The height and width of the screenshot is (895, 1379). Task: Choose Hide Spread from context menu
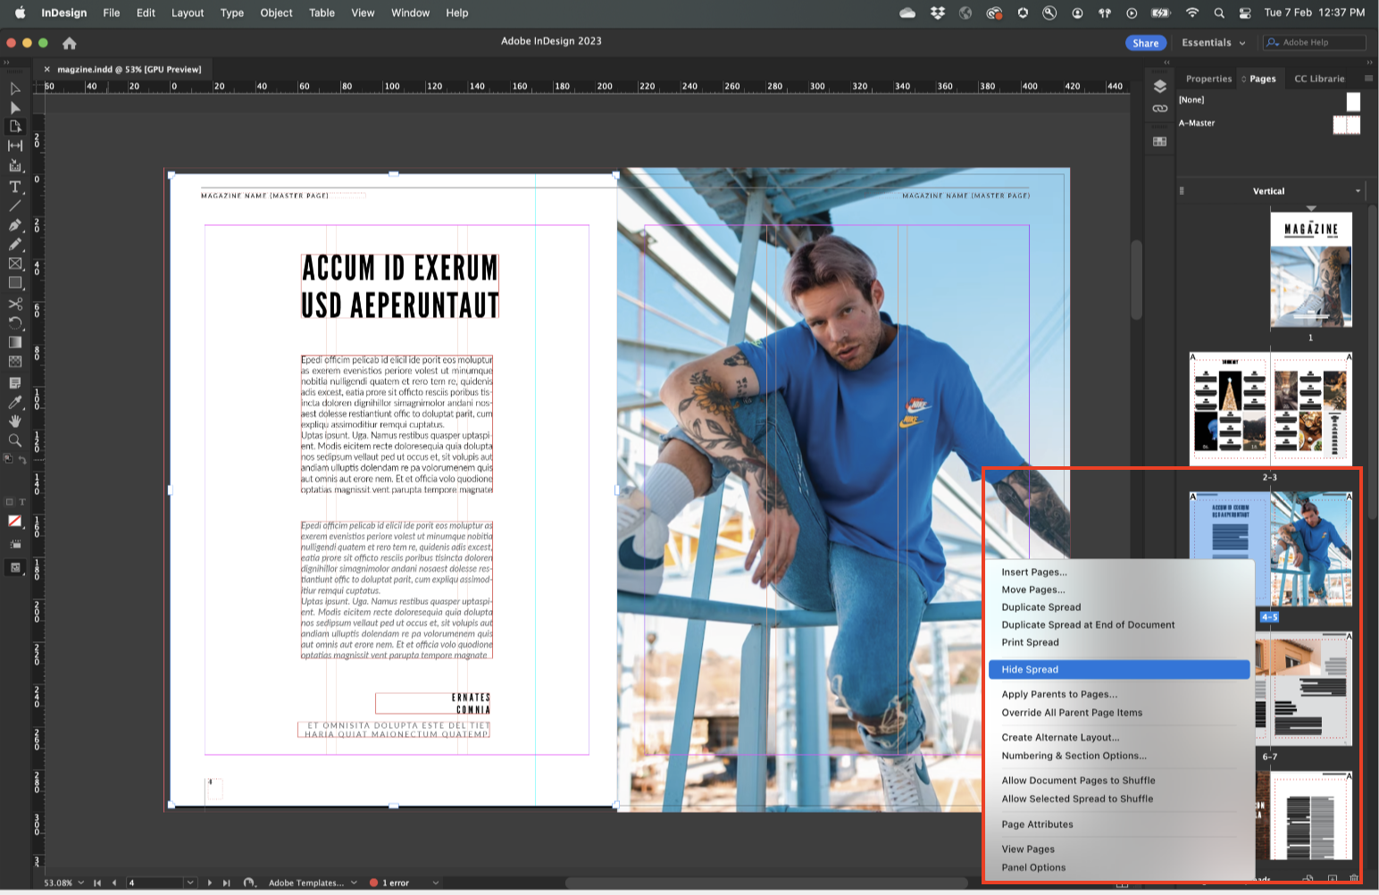tap(1030, 669)
